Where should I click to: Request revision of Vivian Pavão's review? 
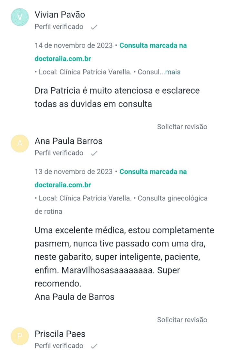182,127
